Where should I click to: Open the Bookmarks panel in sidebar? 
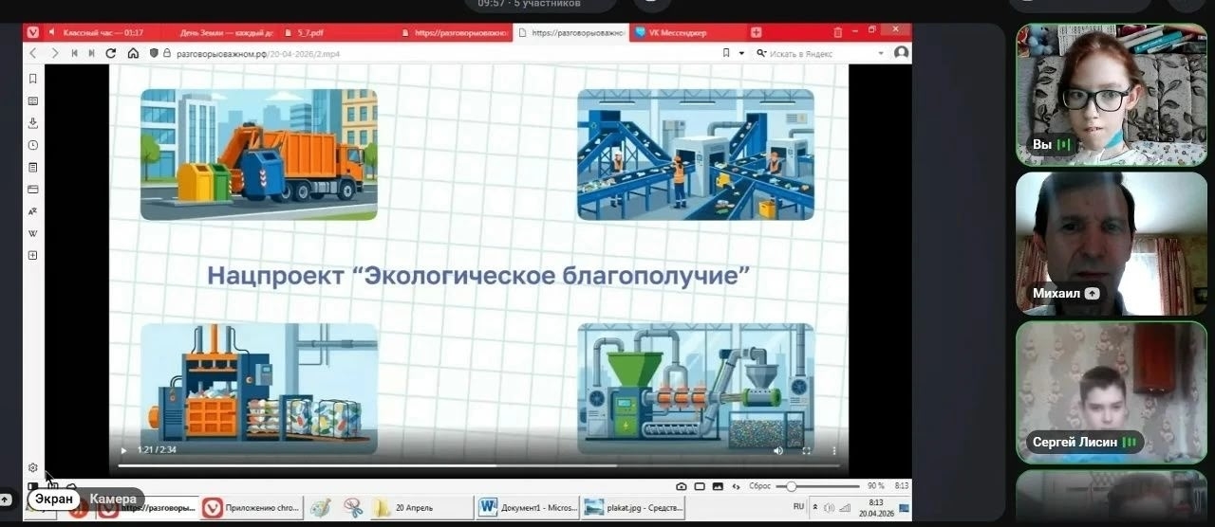(x=33, y=79)
